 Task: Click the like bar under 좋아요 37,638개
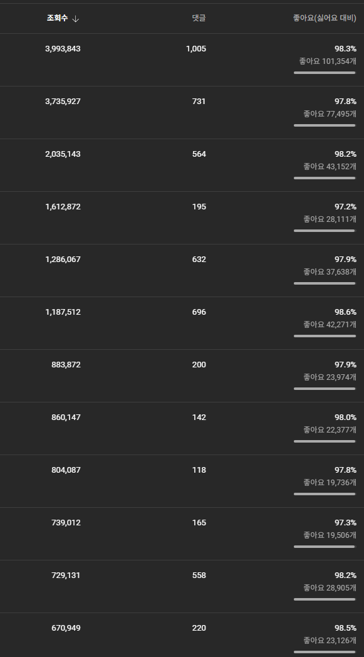(325, 283)
